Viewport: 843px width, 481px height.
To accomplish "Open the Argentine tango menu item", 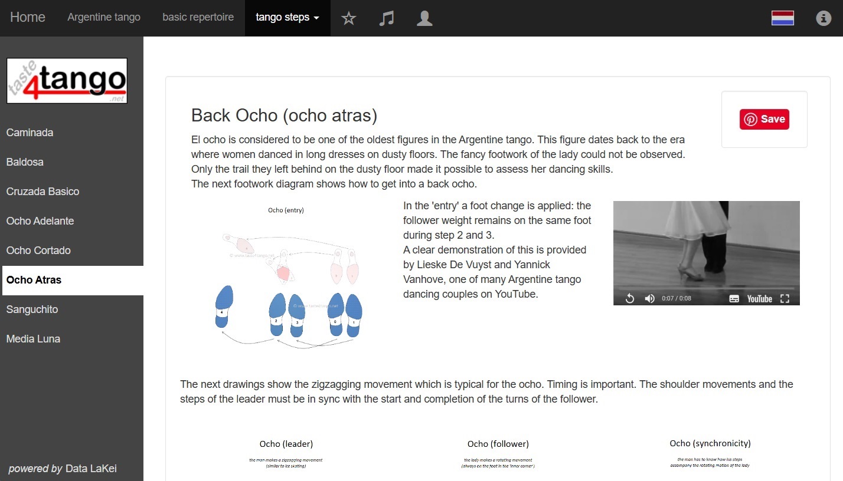I will tap(104, 18).
